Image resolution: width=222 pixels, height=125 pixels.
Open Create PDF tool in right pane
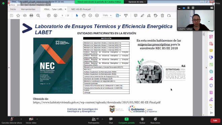[211, 44]
